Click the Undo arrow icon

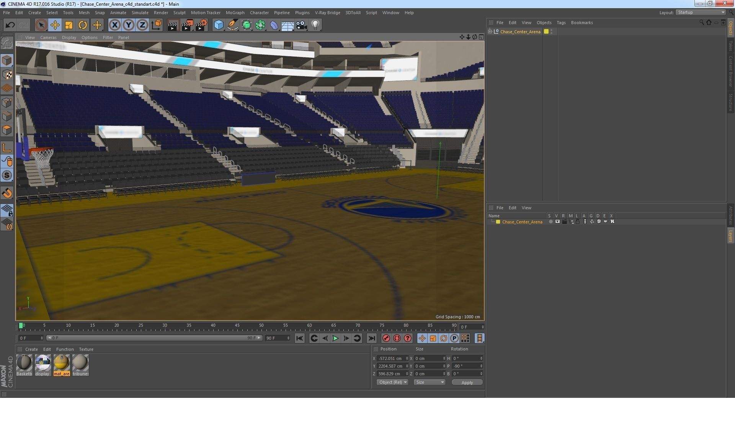point(10,25)
